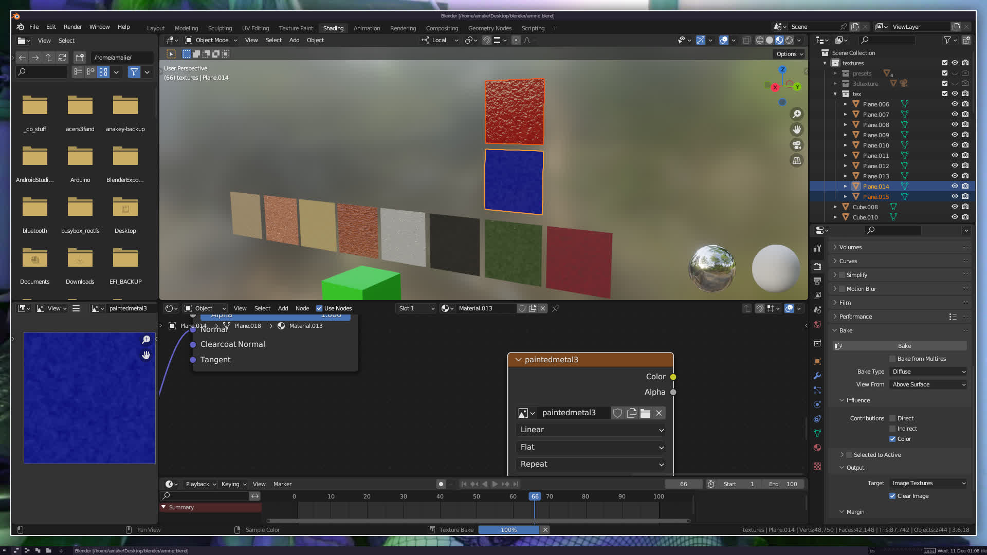
Task: Open the Linear interpolation dropdown
Action: pyautogui.click(x=591, y=430)
